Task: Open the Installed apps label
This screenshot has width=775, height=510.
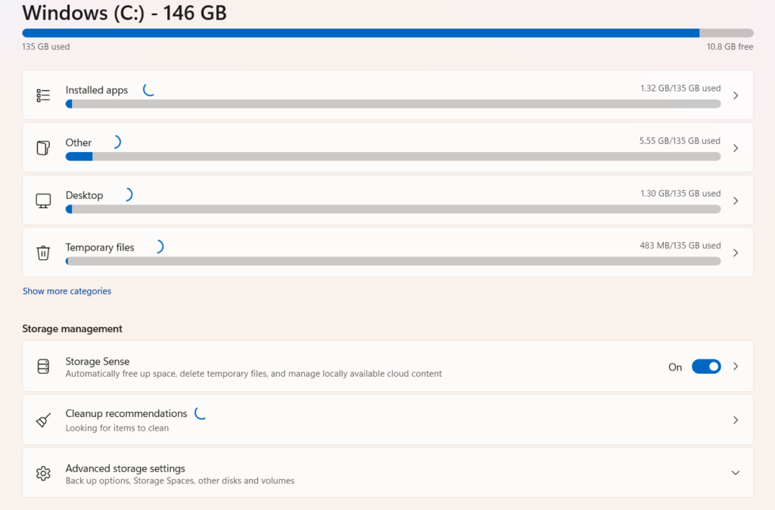Action: click(x=97, y=90)
